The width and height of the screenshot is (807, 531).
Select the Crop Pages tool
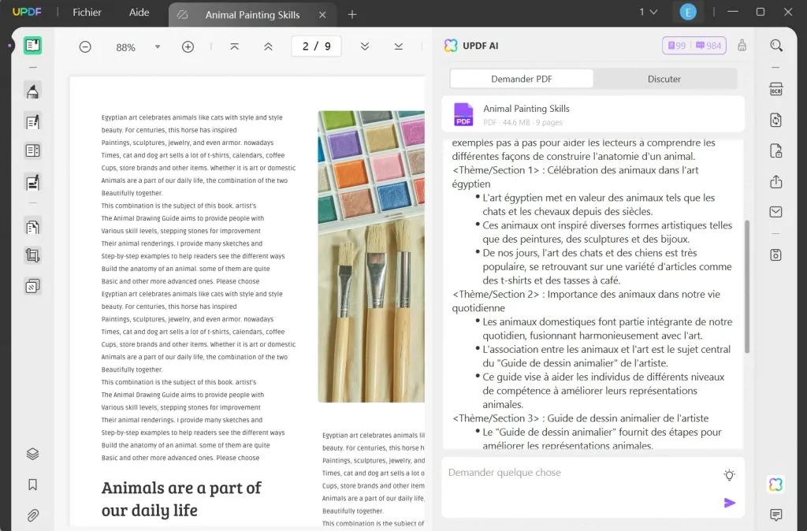coord(32,255)
